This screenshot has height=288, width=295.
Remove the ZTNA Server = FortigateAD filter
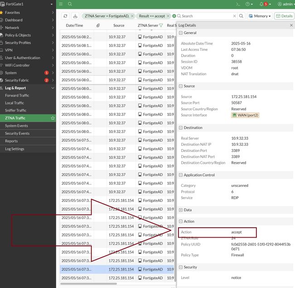132,16
